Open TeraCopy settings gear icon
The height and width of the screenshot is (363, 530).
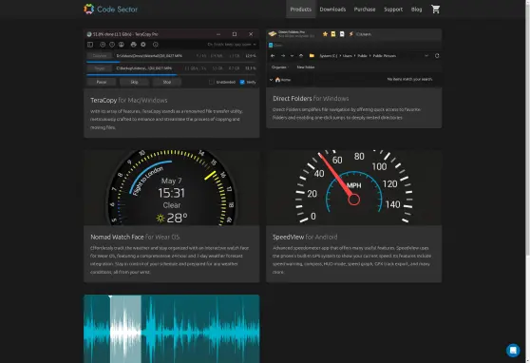click(x=143, y=45)
